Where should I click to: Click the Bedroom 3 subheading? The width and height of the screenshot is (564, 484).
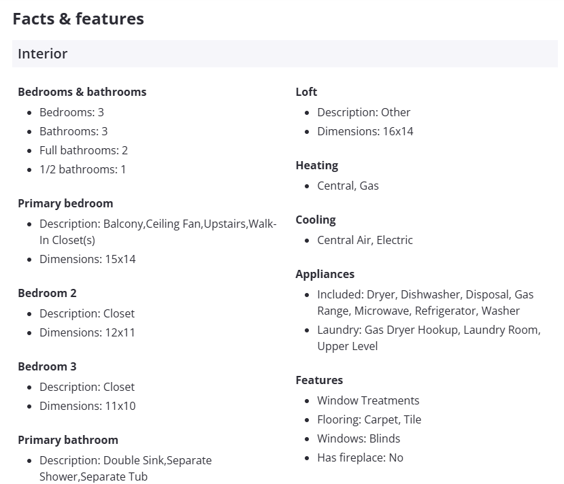(x=47, y=366)
